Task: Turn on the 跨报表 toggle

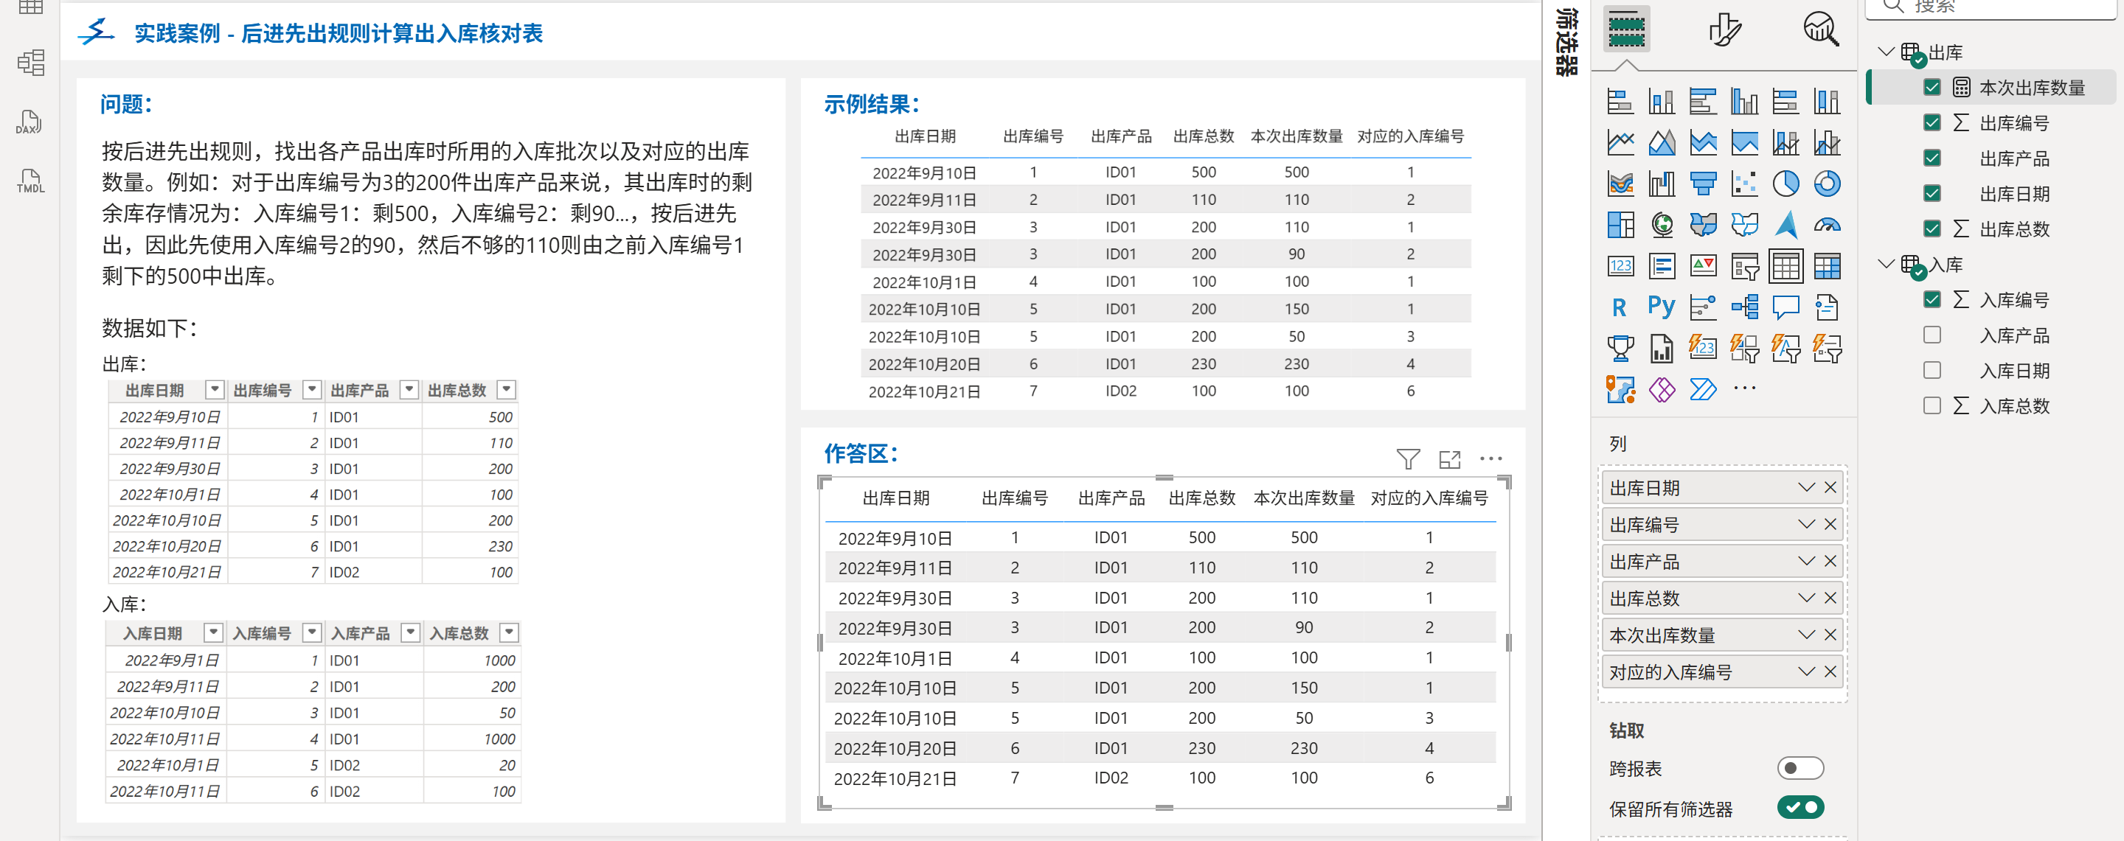Action: coord(1799,769)
